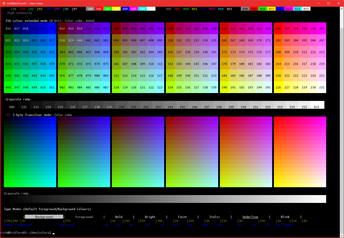Click the cursor at the shell prompt
344x238 pixels.
click(53, 234)
